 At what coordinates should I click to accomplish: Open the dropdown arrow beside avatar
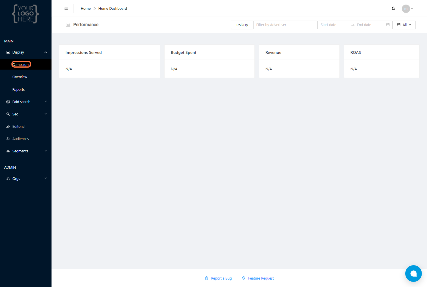(412, 9)
